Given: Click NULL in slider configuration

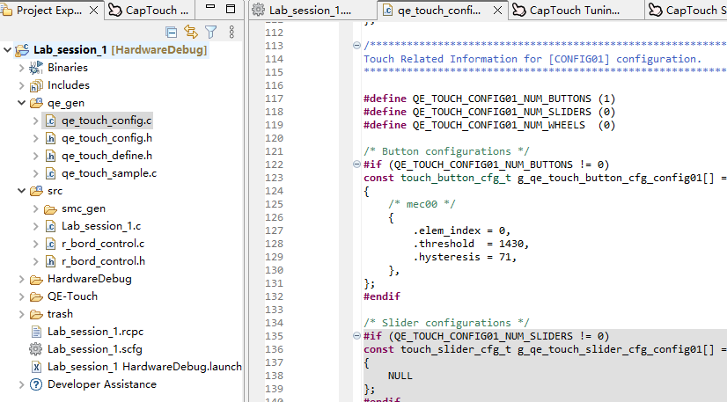Looking at the screenshot, I should 400,376.
